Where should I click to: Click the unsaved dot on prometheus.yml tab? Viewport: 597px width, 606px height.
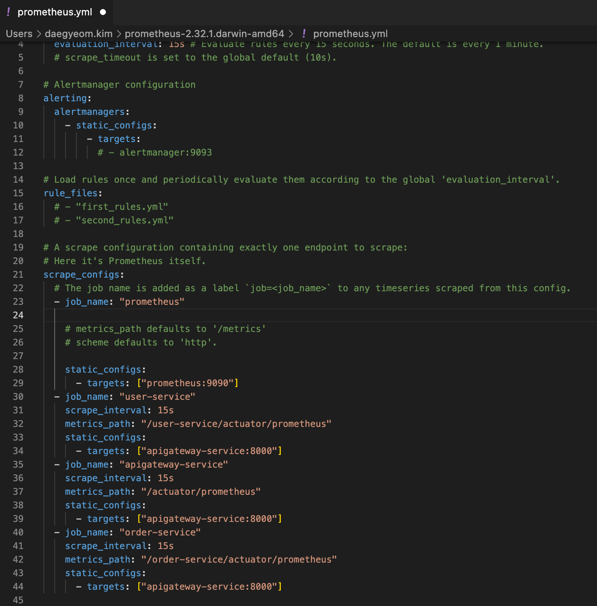[103, 12]
